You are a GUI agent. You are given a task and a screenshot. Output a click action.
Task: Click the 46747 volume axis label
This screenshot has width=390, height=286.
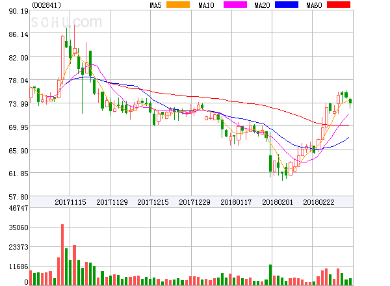click(x=19, y=208)
